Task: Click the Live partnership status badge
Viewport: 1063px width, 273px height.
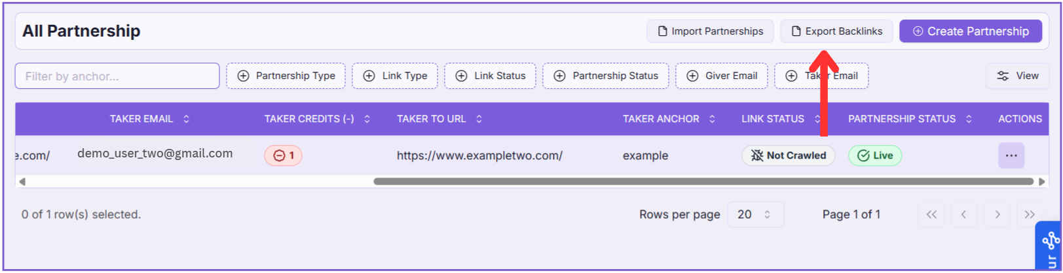Action: pos(875,155)
